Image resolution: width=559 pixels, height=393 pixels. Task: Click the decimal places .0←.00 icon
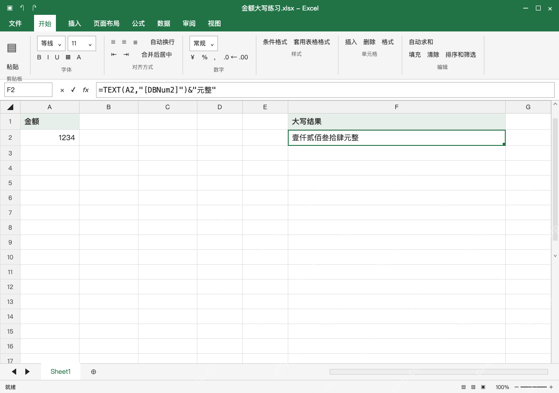pyautogui.click(x=235, y=57)
